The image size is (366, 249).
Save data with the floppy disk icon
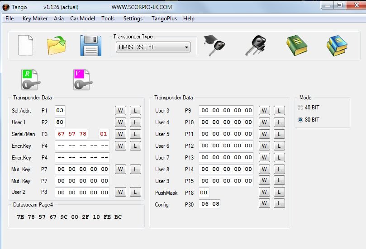90,46
